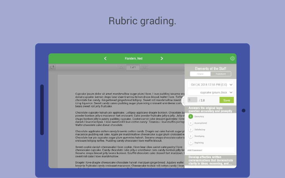Click the panel drag handle dots
This screenshot has width=285, height=178.
coord(183,101)
